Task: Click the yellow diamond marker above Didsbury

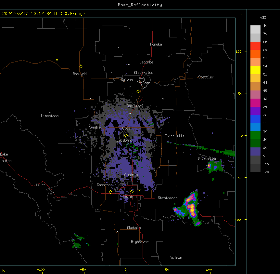Action: tap(126, 136)
